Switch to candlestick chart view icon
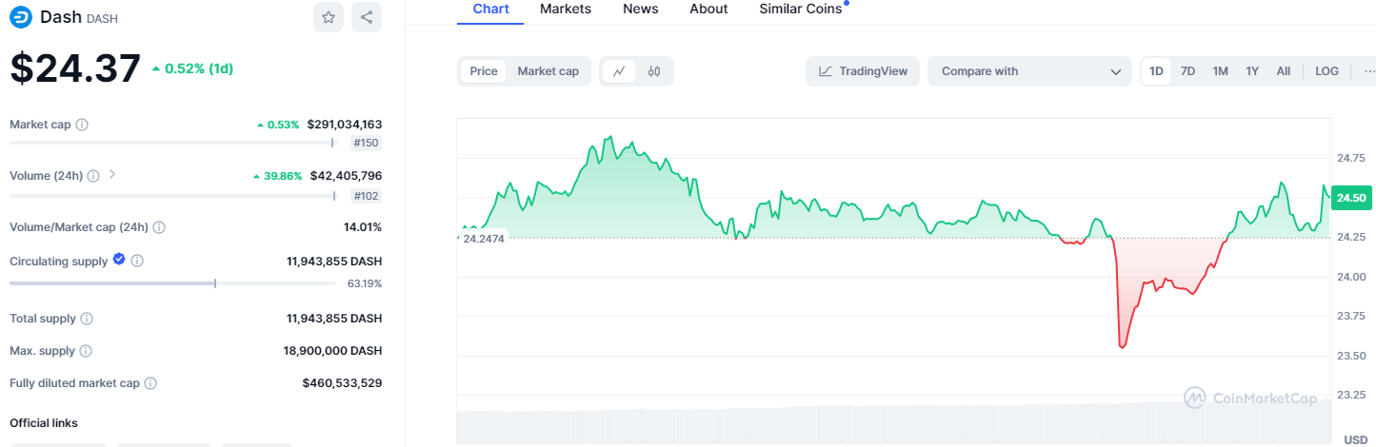This screenshot has width=1376, height=447. [x=654, y=71]
